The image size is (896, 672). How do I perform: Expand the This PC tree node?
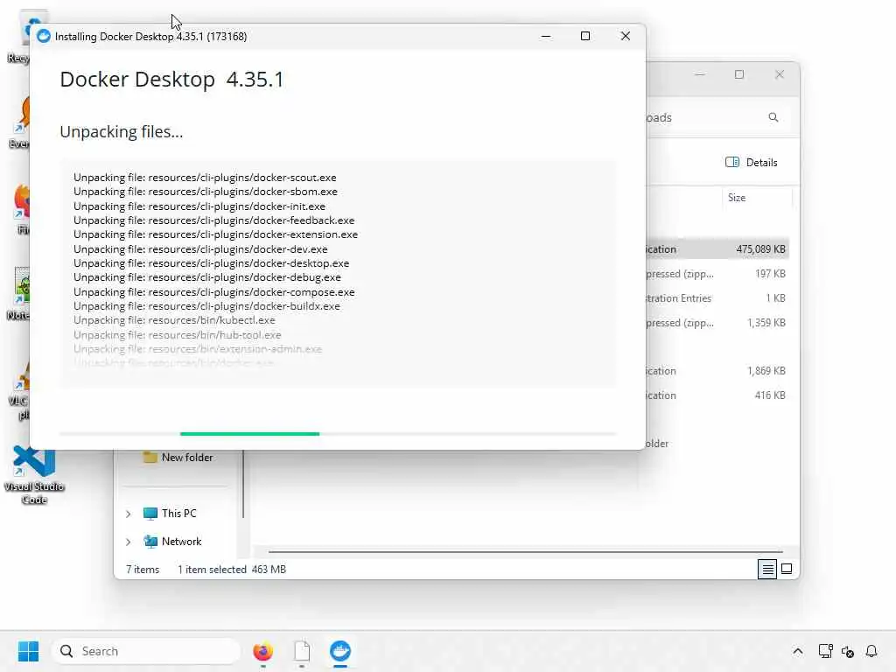tap(129, 514)
